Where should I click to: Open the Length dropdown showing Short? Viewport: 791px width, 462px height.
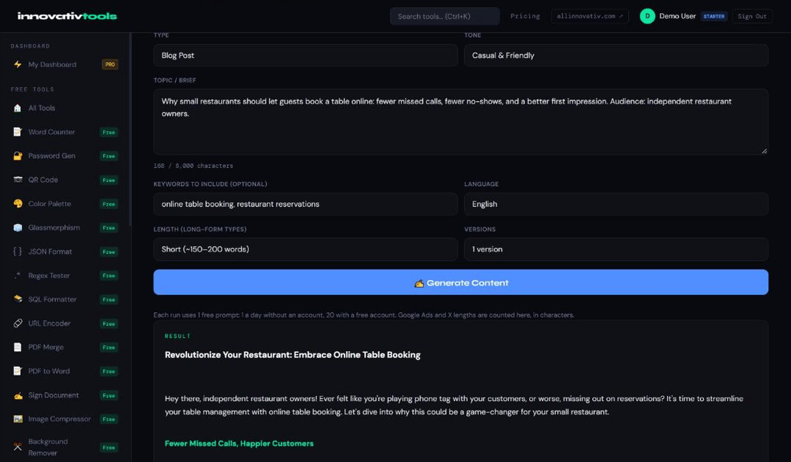pyautogui.click(x=306, y=249)
